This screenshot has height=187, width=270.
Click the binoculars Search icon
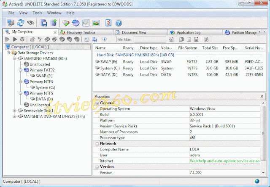(x=31, y=23)
